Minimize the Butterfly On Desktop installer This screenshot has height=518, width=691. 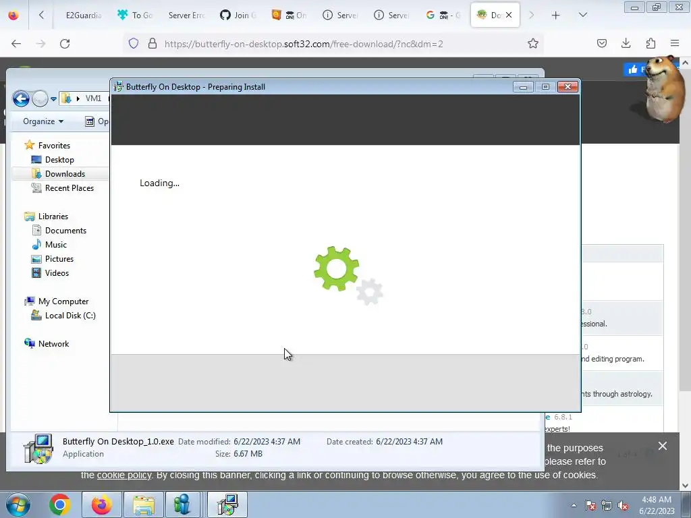point(523,87)
